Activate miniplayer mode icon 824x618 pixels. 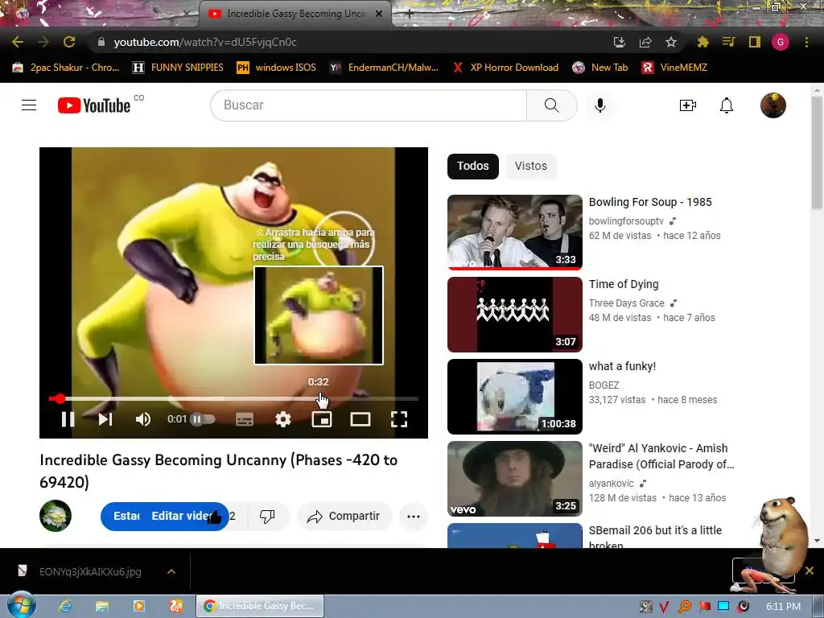[x=322, y=418]
